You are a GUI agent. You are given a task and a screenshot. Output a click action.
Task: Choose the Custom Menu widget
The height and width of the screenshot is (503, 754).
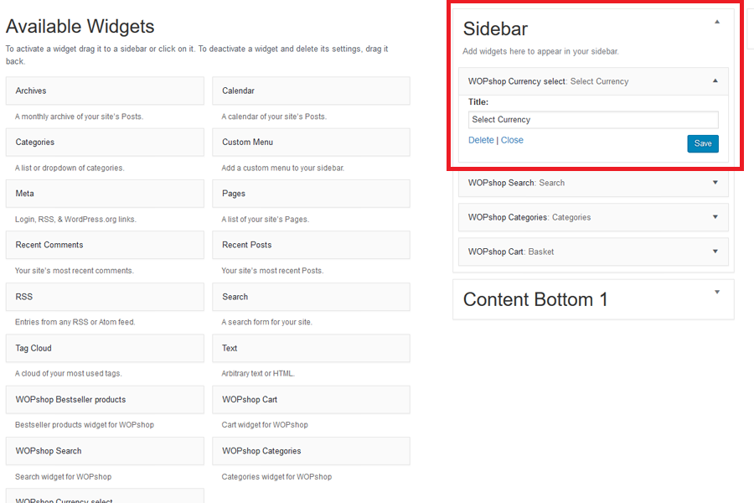pyautogui.click(x=311, y=143)
